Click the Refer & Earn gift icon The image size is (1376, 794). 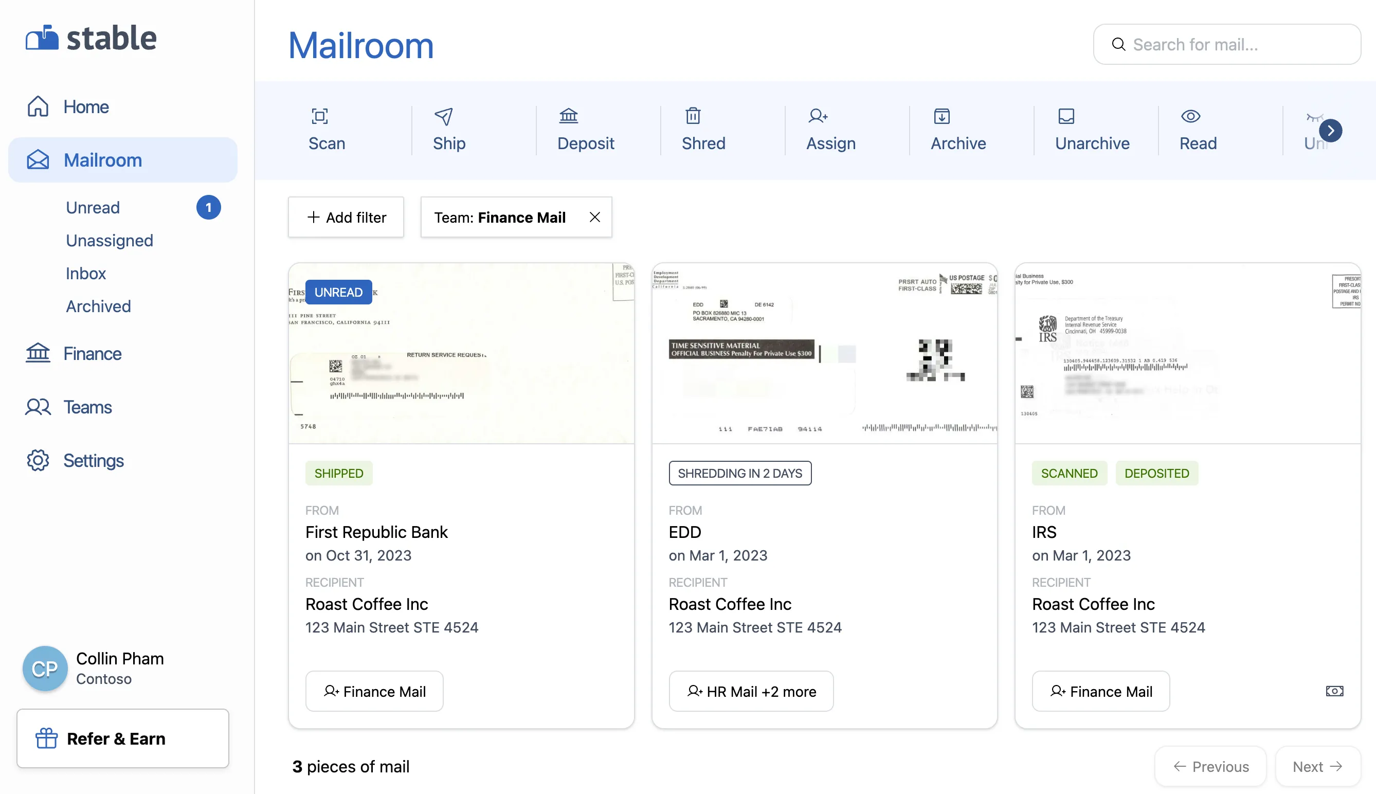click(x=46, y=738)
